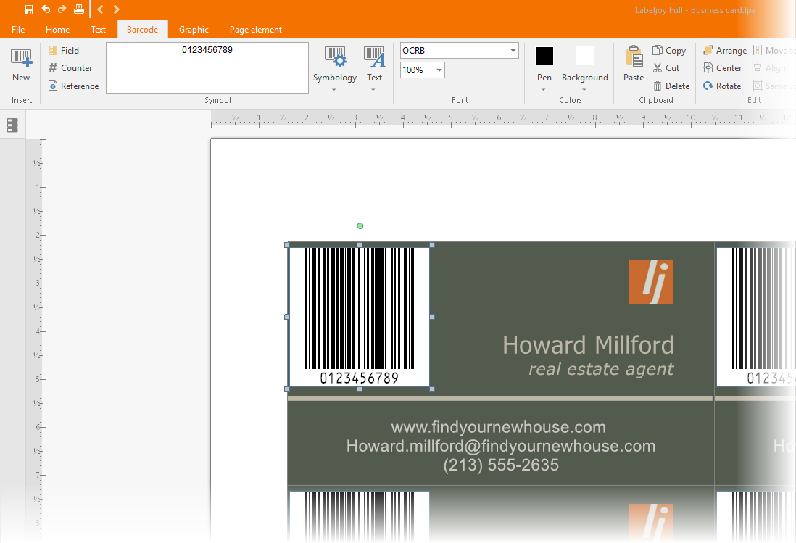Open the Arrange options
The image size is (796, 543).
[x=725, y=50]
